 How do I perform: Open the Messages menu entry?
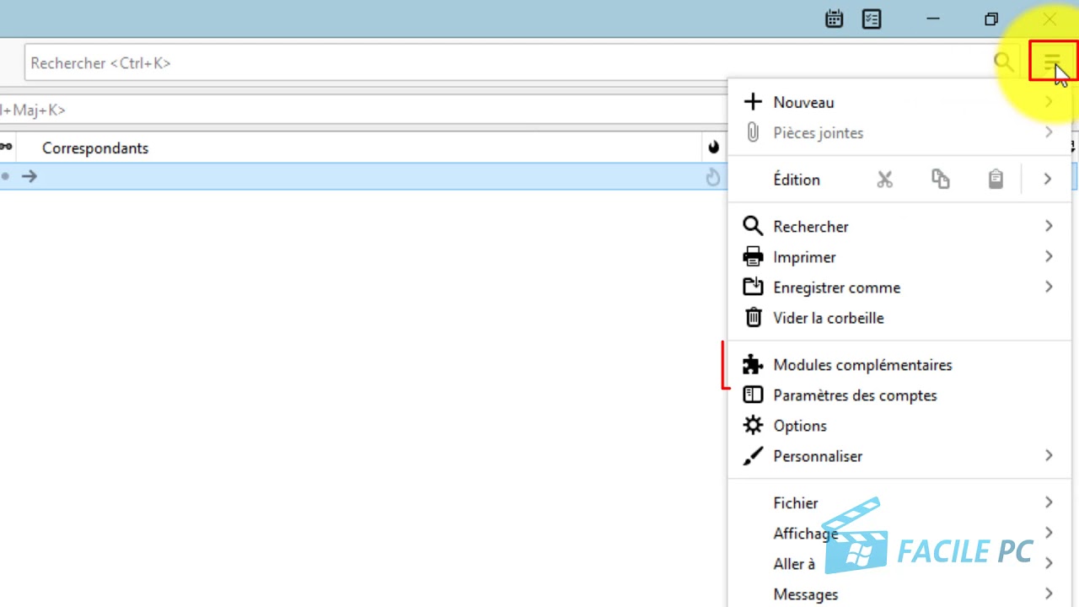click(x=899, y=594)
